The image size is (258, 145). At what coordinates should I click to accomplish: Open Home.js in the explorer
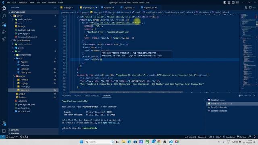click(33, 80)
